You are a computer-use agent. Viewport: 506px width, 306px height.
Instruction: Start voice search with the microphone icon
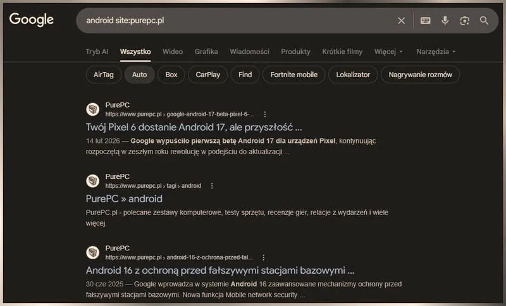pyautogui.click(x=445, y=21)
